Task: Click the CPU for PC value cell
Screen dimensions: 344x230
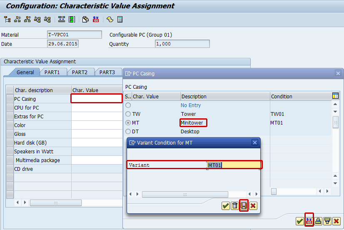Action: coord(97,107)
